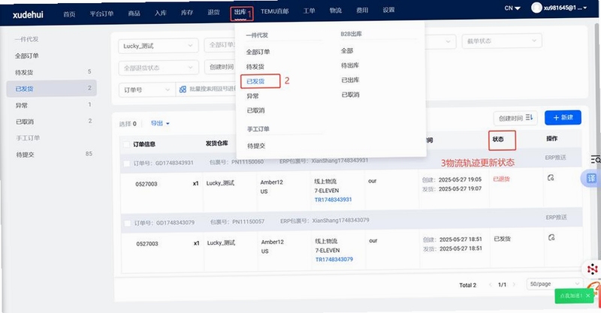601x313 pixels.
Task: Click the 已退货 status text
Action: tap(501, 179)
